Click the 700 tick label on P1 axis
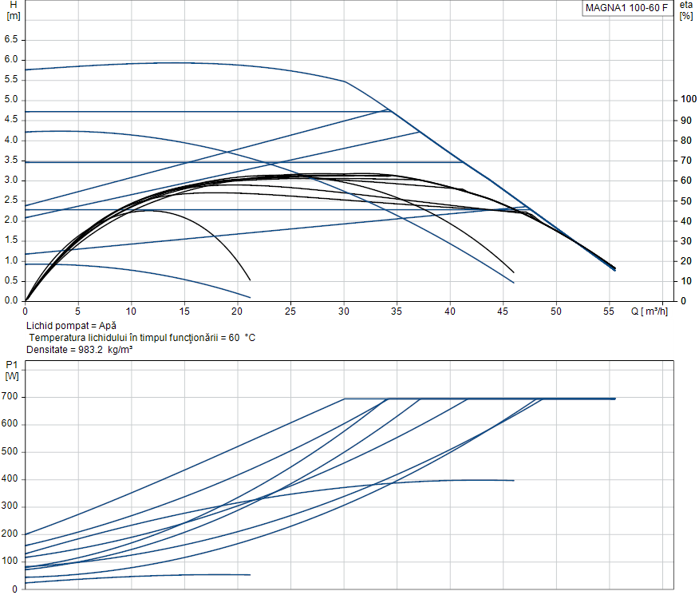Viewport: 699px width, 603px height. tap(10, 398)
